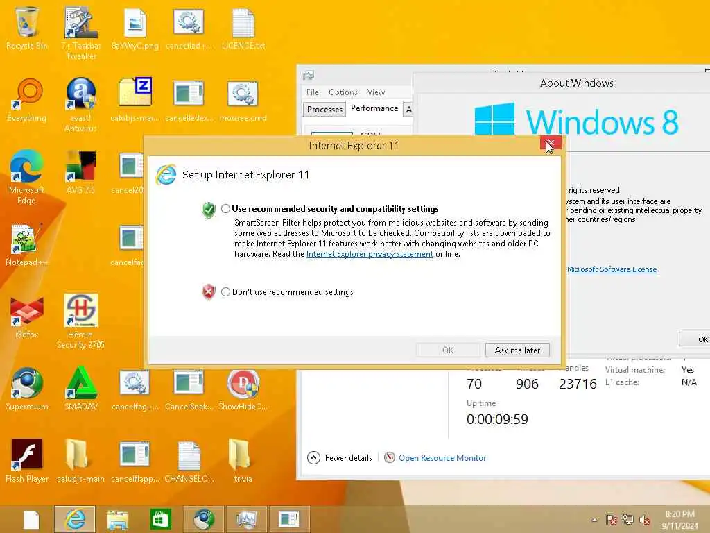Screen dimensions: 710x533
Task: Open the ShowHideC... desktop icon
Action: [243, 389]
